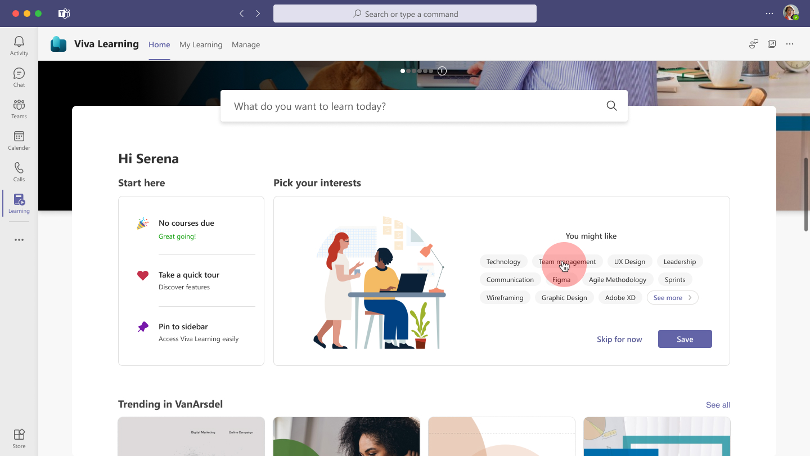810x456 pixels.
Task: Open the Calendar app in the sidebar
Action: (x=19, y=140)
